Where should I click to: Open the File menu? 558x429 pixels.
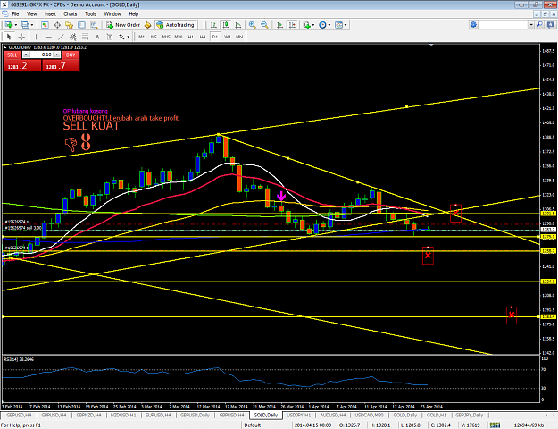pyautogui.click(x=15, y=14)
